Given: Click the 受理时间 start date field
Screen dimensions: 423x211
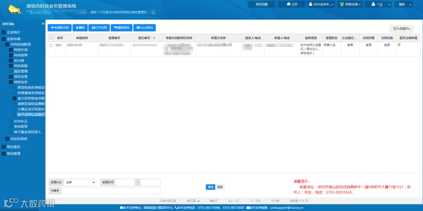Looking at the screenshot, I should 125,182.
